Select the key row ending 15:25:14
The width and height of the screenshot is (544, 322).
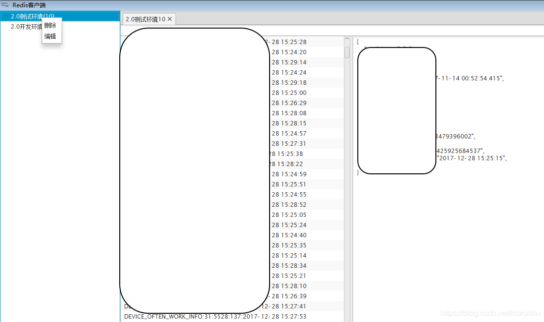[x=232, y=256]
